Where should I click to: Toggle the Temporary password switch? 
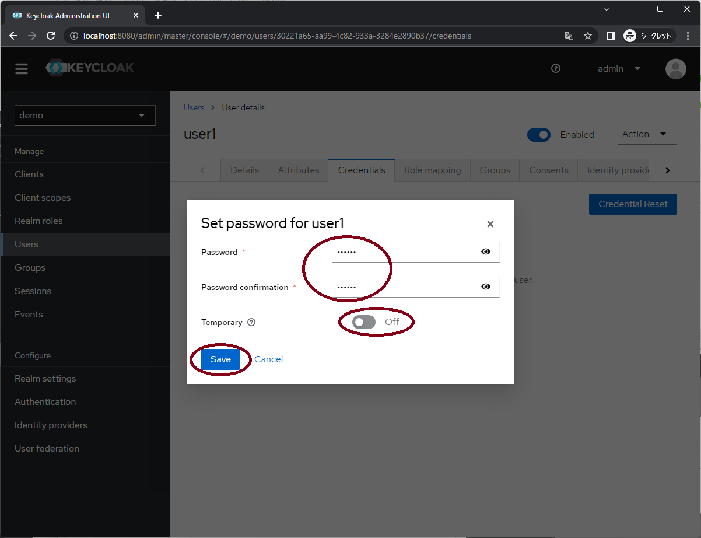tap(364, 322)
